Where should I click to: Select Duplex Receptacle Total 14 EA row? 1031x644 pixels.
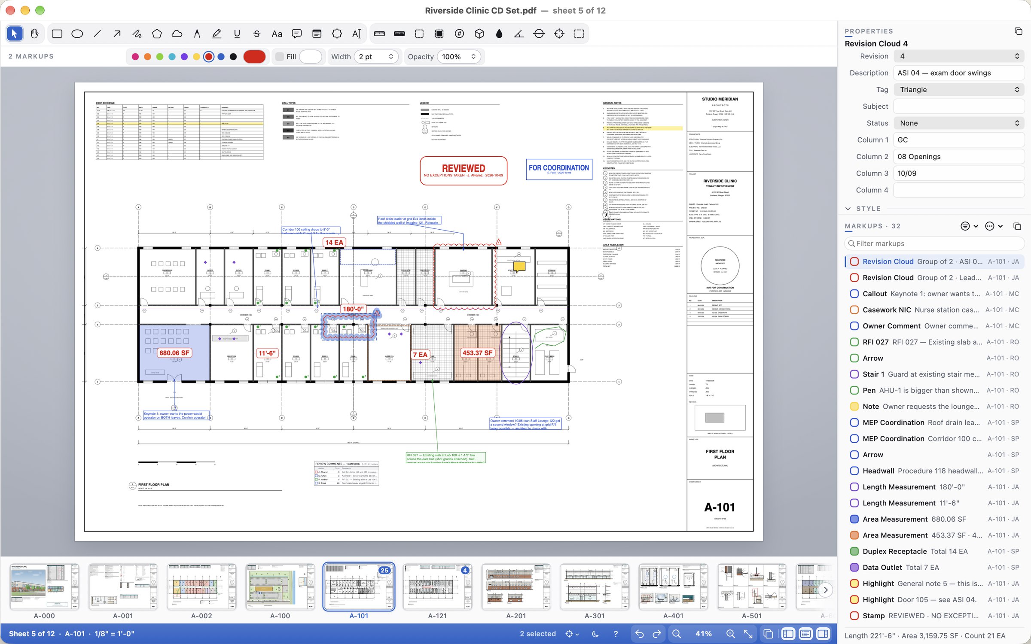934,551
